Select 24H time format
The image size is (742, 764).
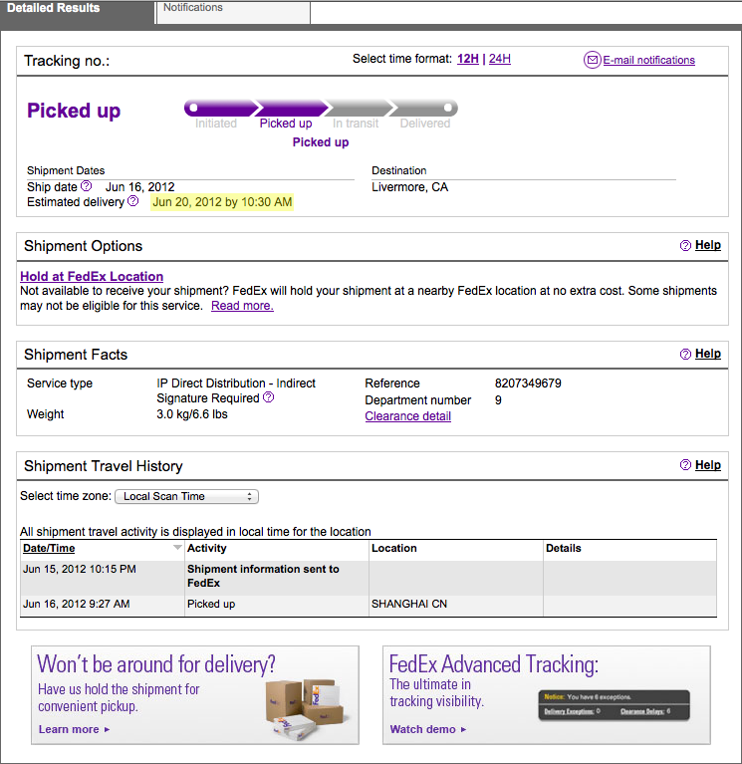500,59
